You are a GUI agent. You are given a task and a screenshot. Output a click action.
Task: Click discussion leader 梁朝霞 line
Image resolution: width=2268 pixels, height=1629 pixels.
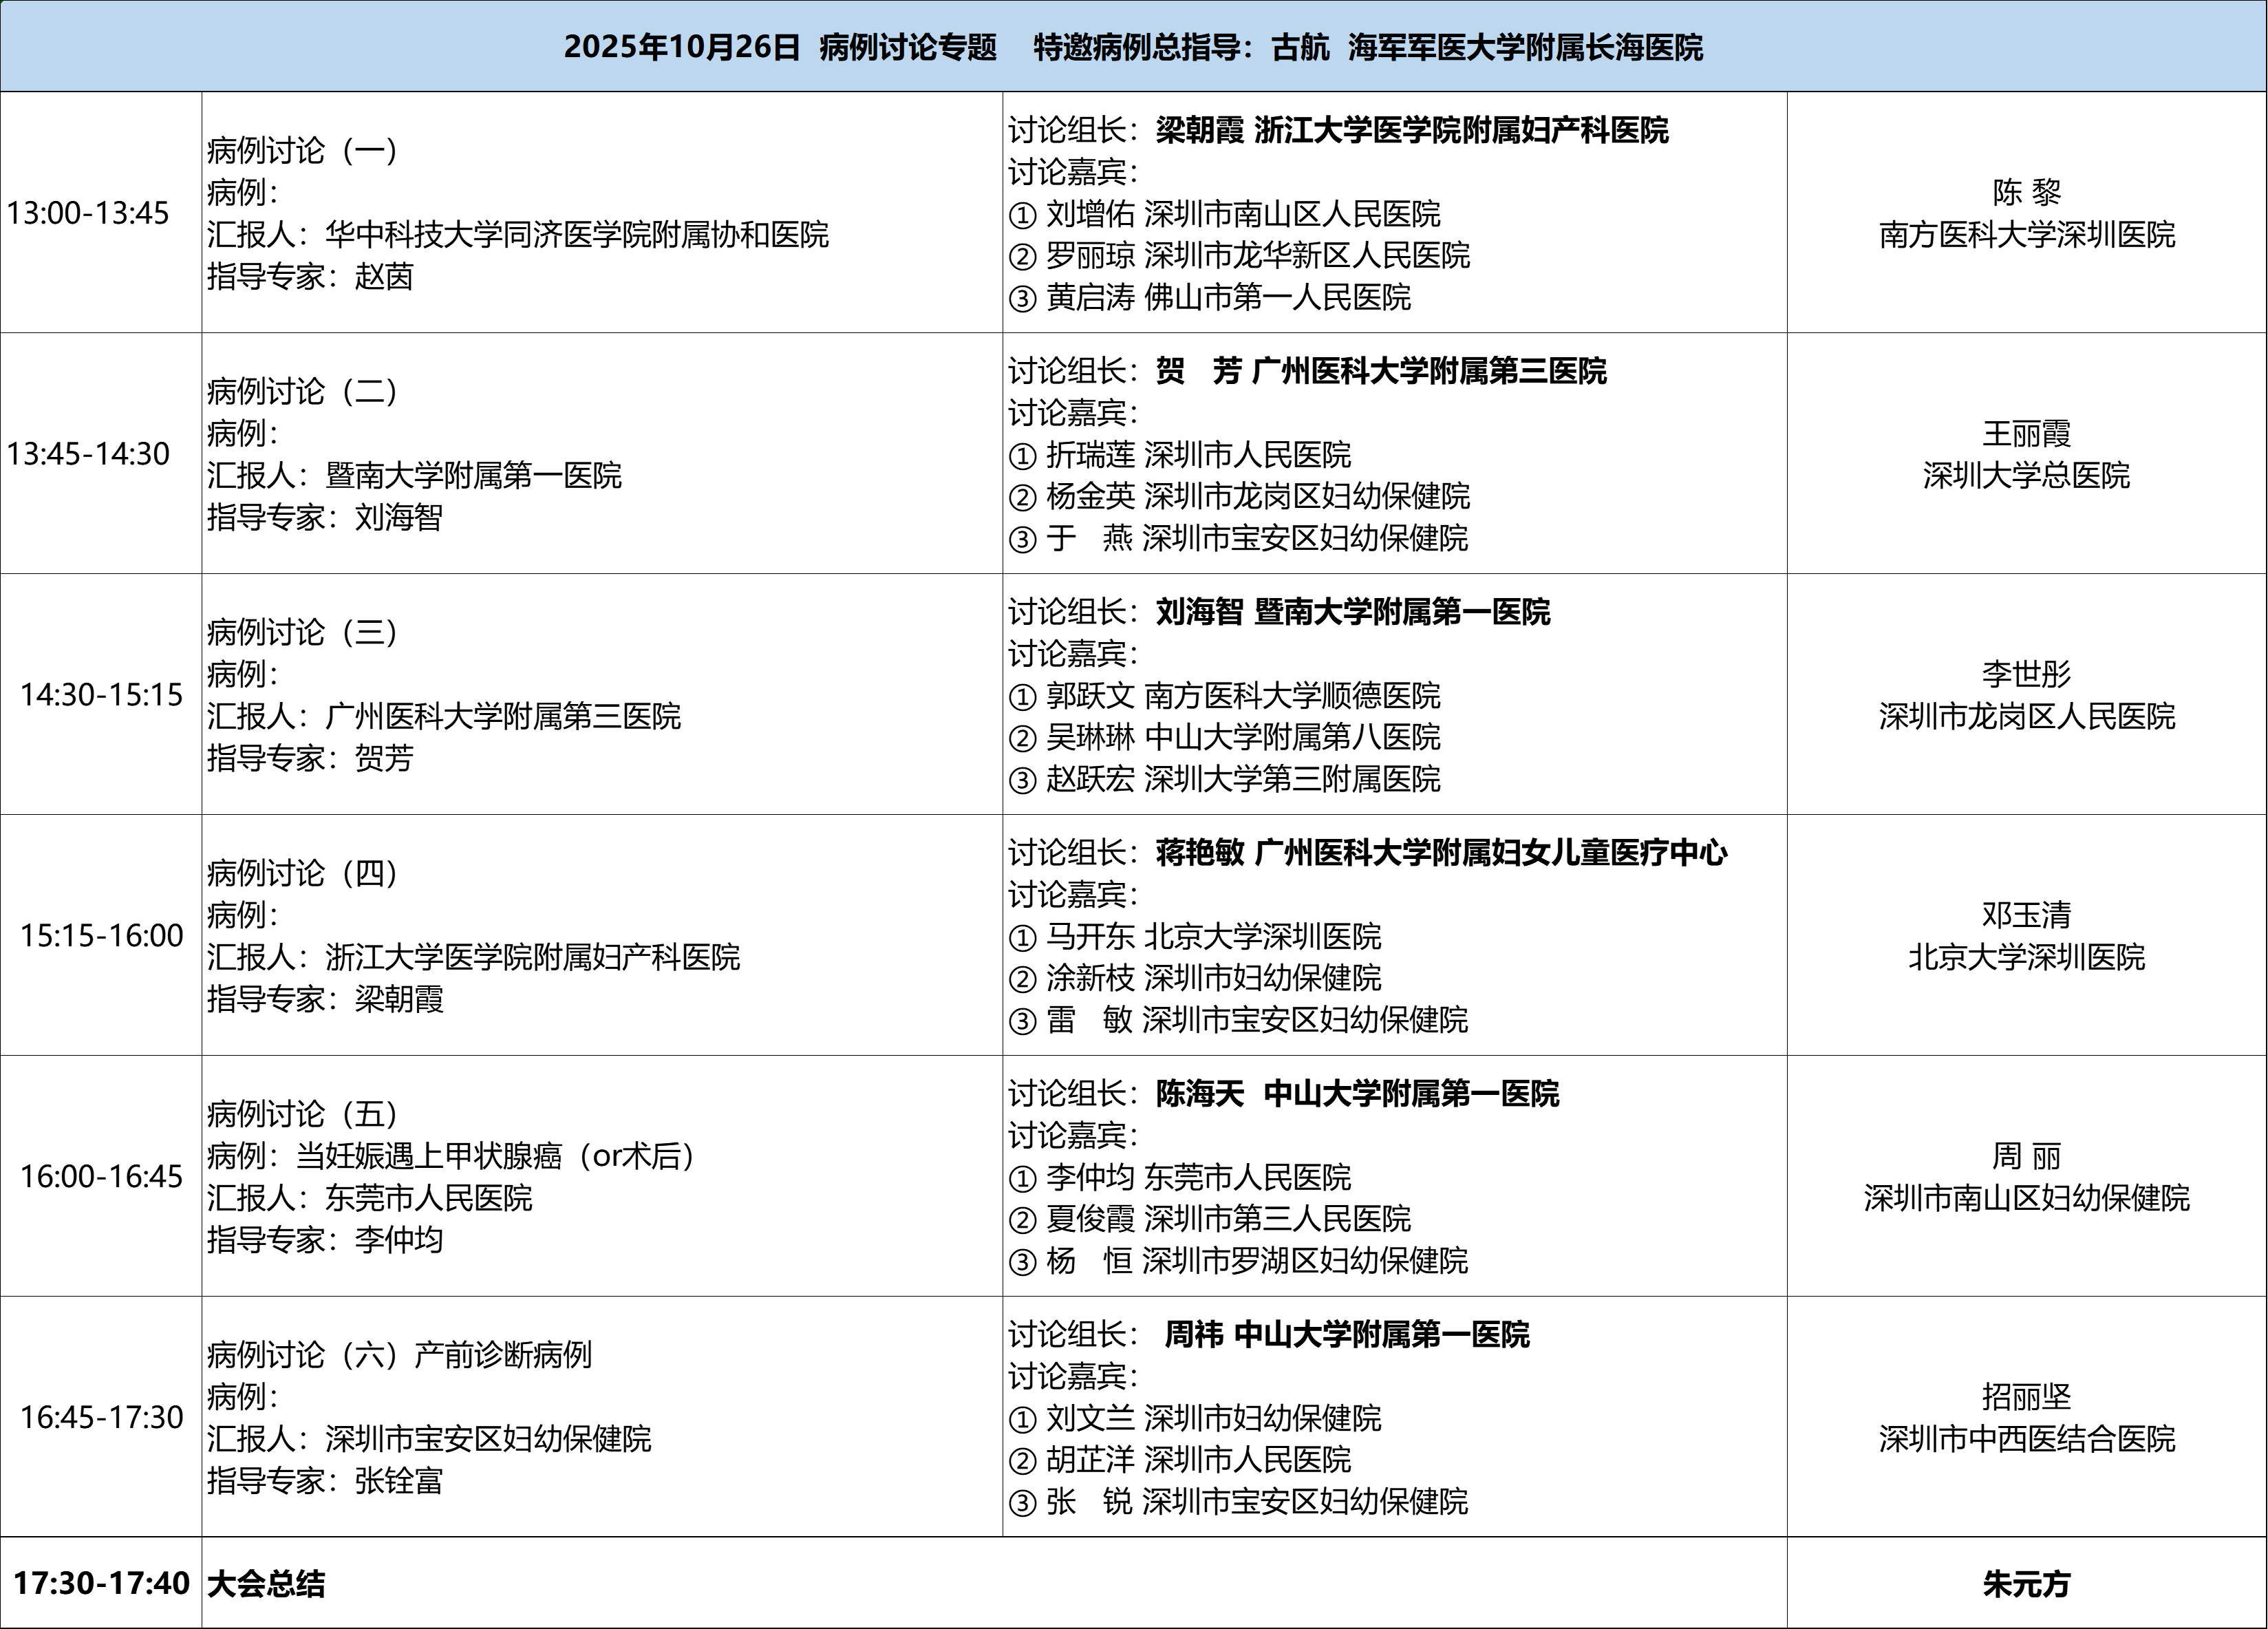tap(1338, 130)
